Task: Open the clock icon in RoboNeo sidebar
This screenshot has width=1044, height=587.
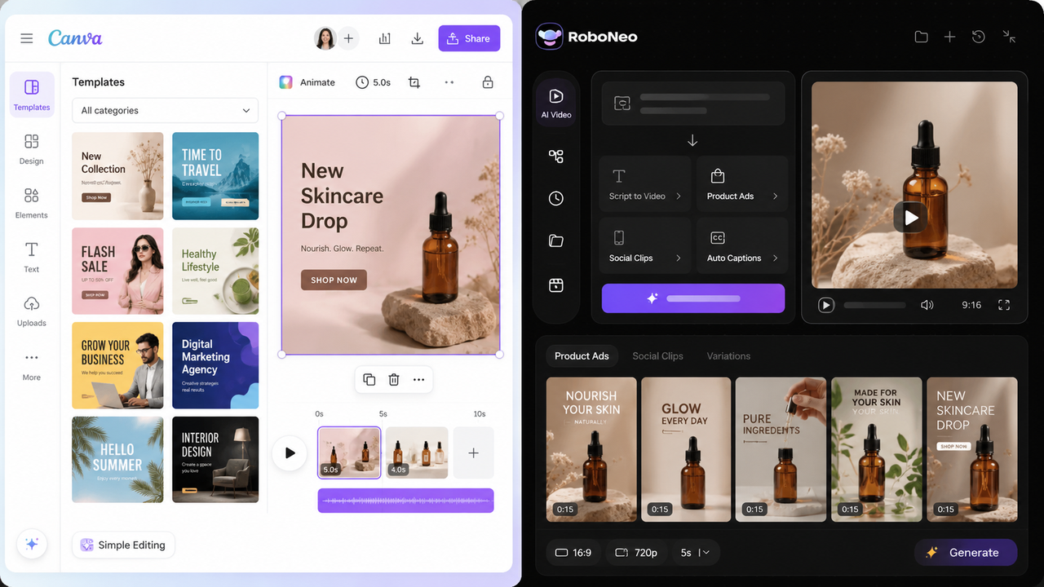Action: click(556, 198)
